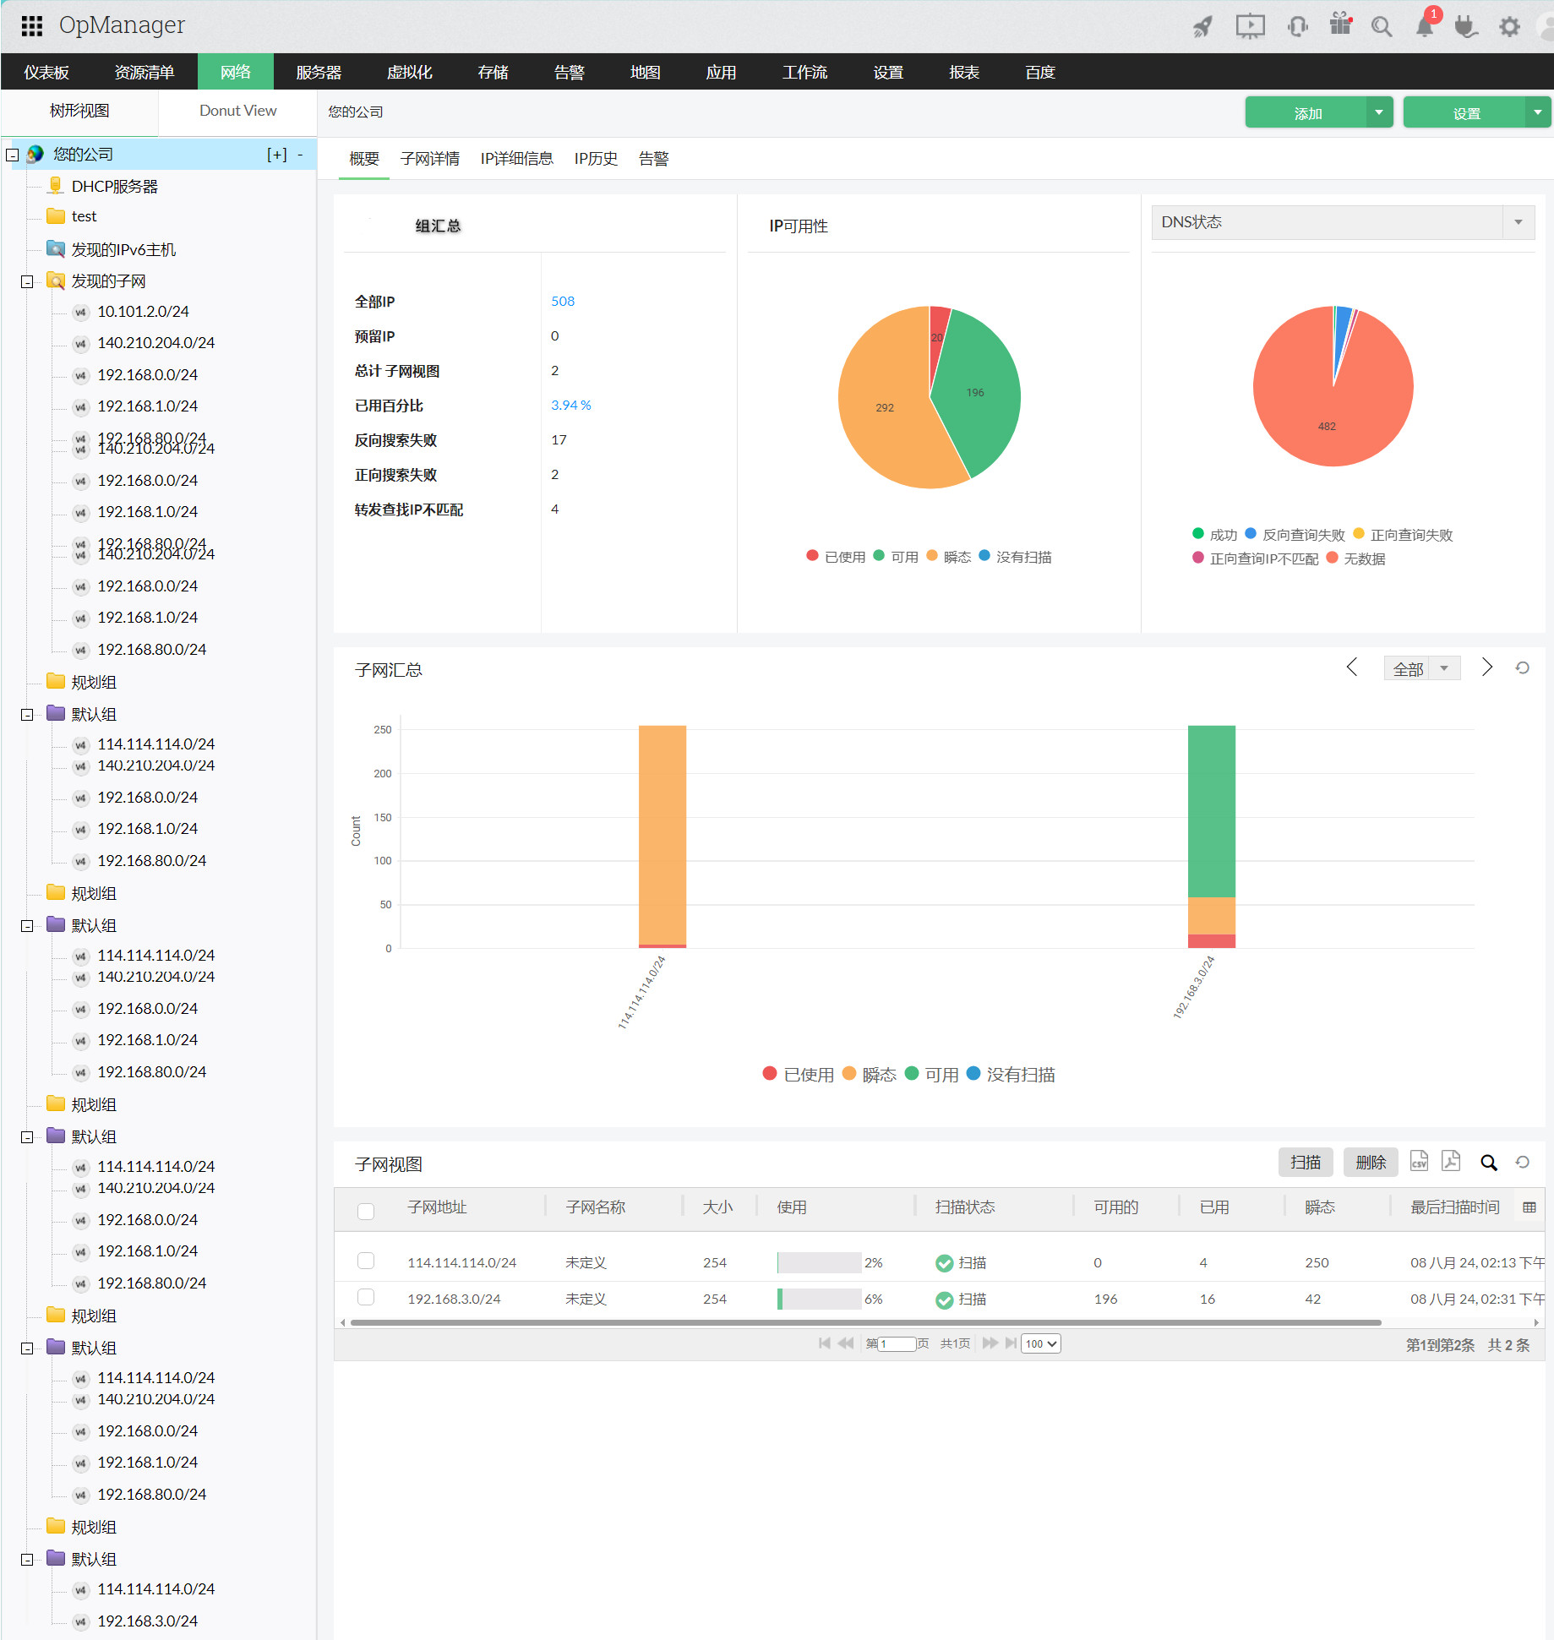1554x1640 pixels.
Task: Click the orange 292 pie slice
Action: pos(885,407)
